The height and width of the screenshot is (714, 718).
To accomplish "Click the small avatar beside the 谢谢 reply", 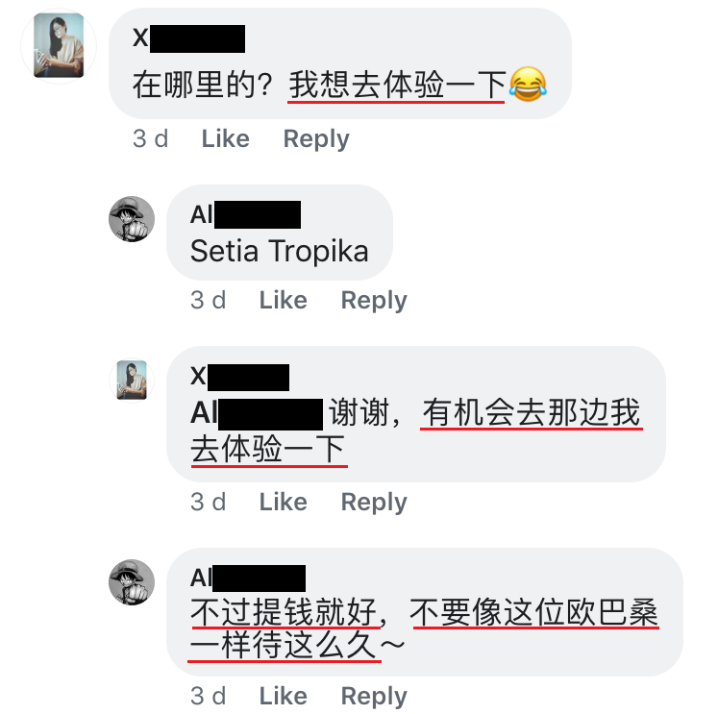I will 132,380.
